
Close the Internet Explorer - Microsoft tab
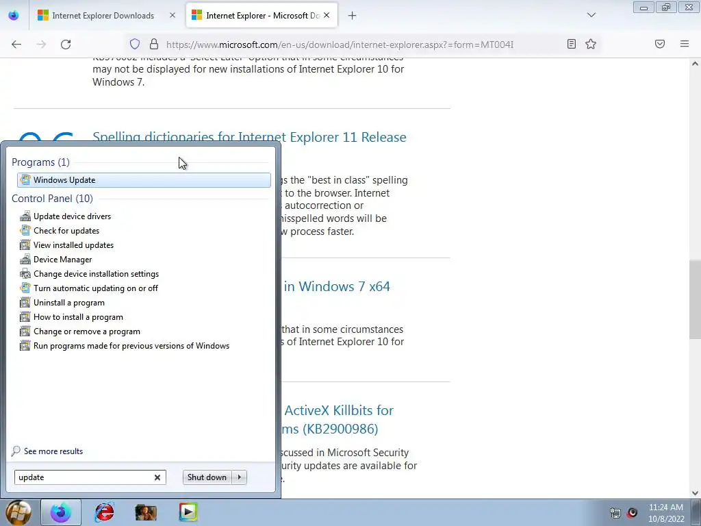point(327,15)
